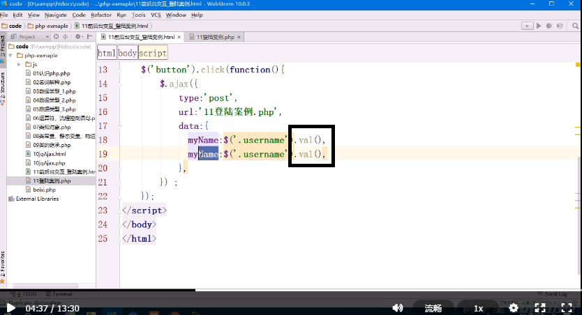
Task: Close the 11登陆案例.php editor tab
Action: pos(239,37)
